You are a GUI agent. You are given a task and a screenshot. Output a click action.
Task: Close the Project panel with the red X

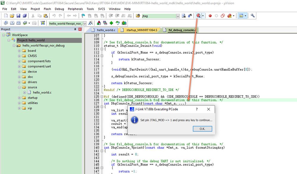pos(80,29)
